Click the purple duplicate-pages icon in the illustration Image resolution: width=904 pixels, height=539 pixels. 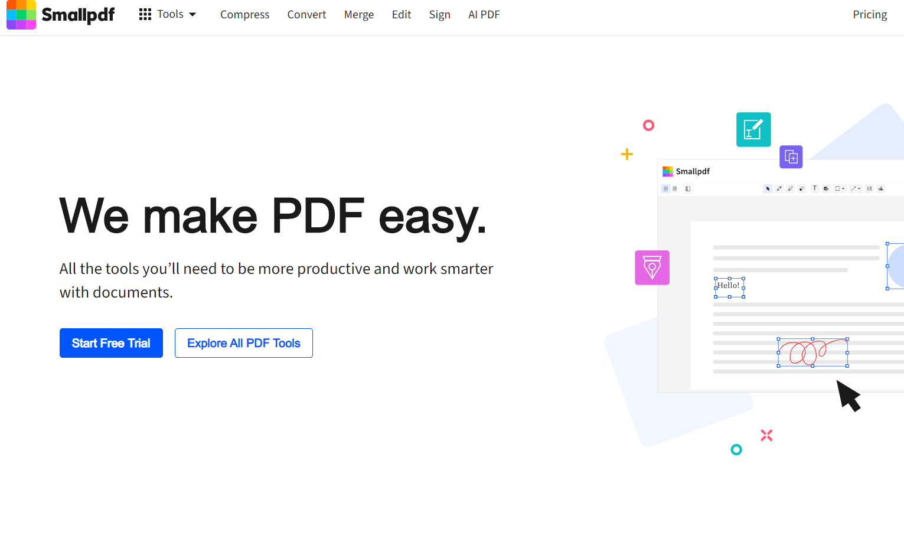[x=791, y=157]
